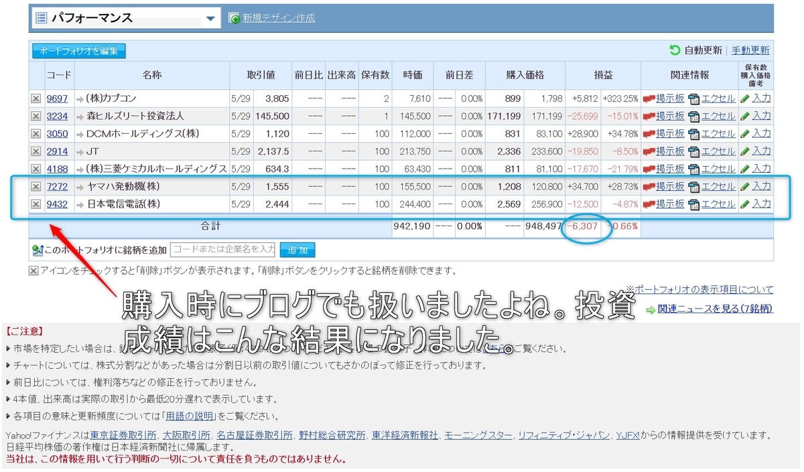
Task: Click the arrow icon beside JT
Action: coord(80,152)
